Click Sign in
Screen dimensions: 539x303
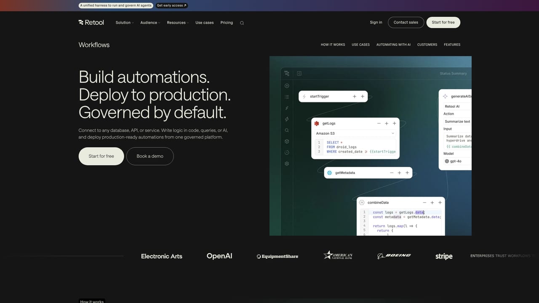point(376,22)
